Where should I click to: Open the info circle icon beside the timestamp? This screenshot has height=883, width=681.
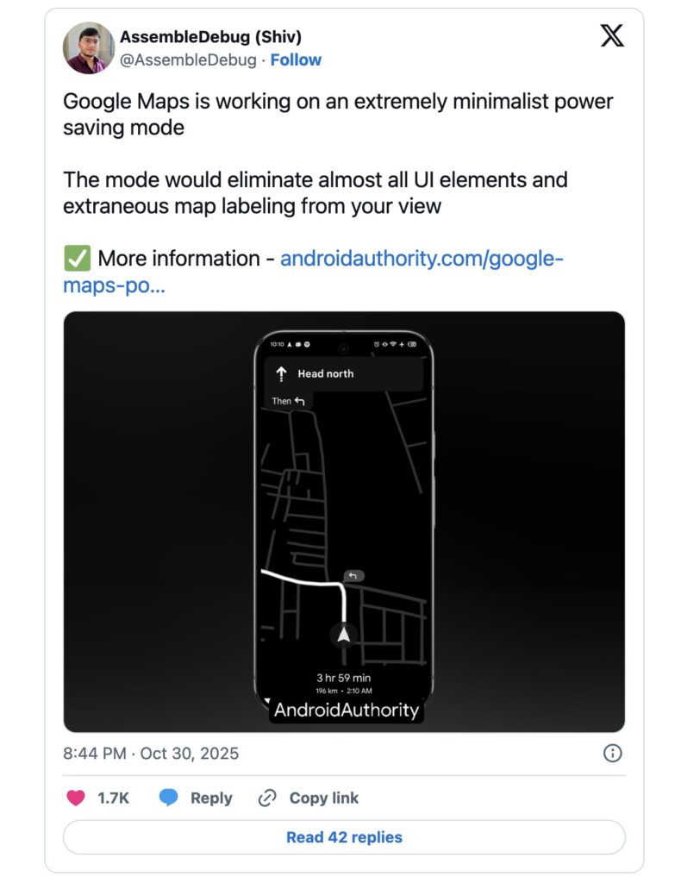click(x=612, y=753)
